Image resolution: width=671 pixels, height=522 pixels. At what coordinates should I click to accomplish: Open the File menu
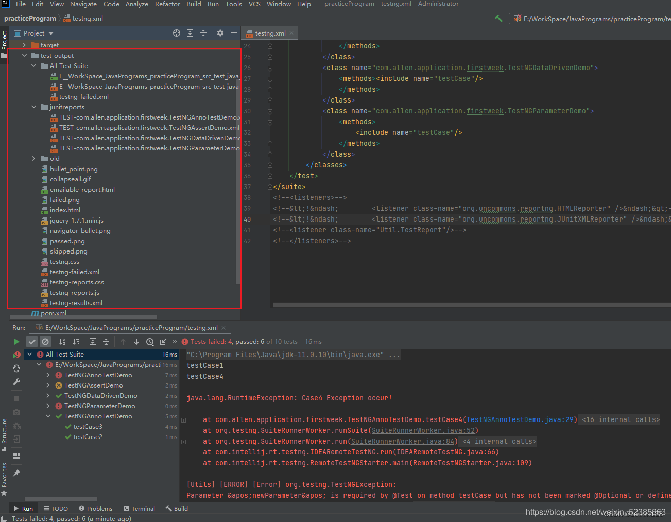coord(21,4)
